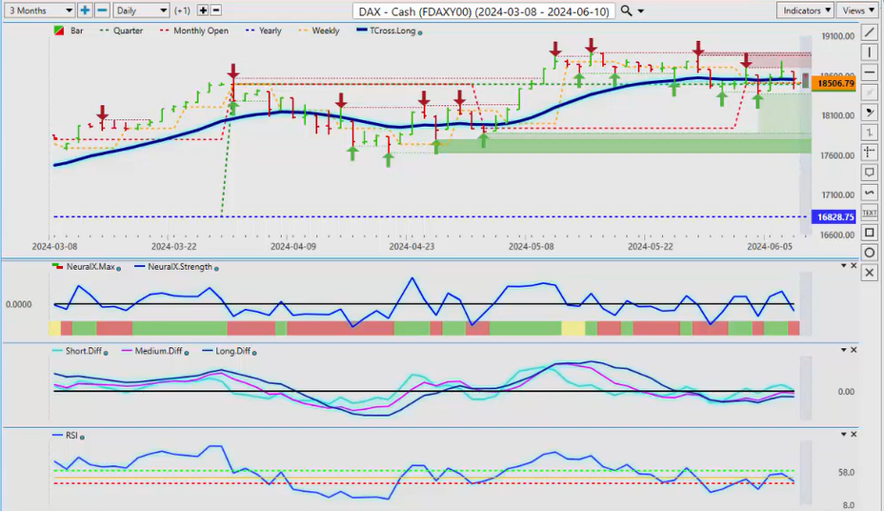Open the dropdown arrow beside search magnifier
The image size is (884, 511).
(640, 11)
